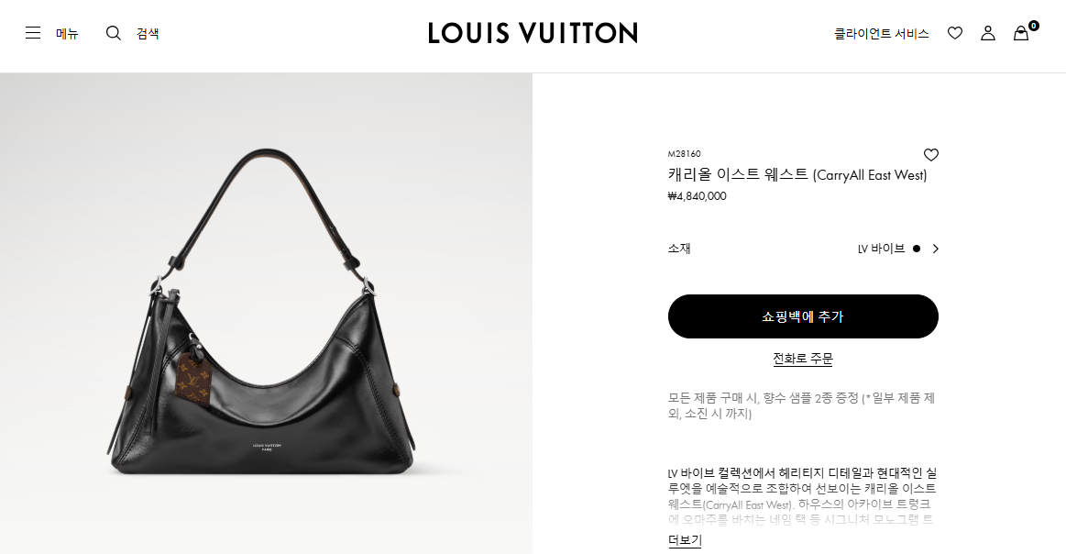Open the wishlist heart in the header
Screen dimensions: 1066x554
point(955,33)
